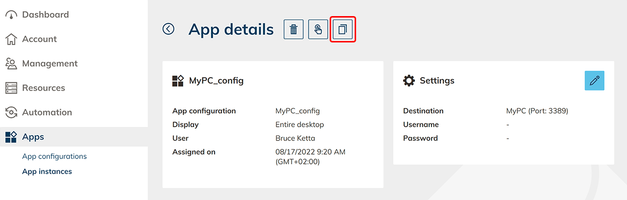The height and width of the screenshot is (200, 627).
Task: Expand the Resources menu
Action: (44, 88)
